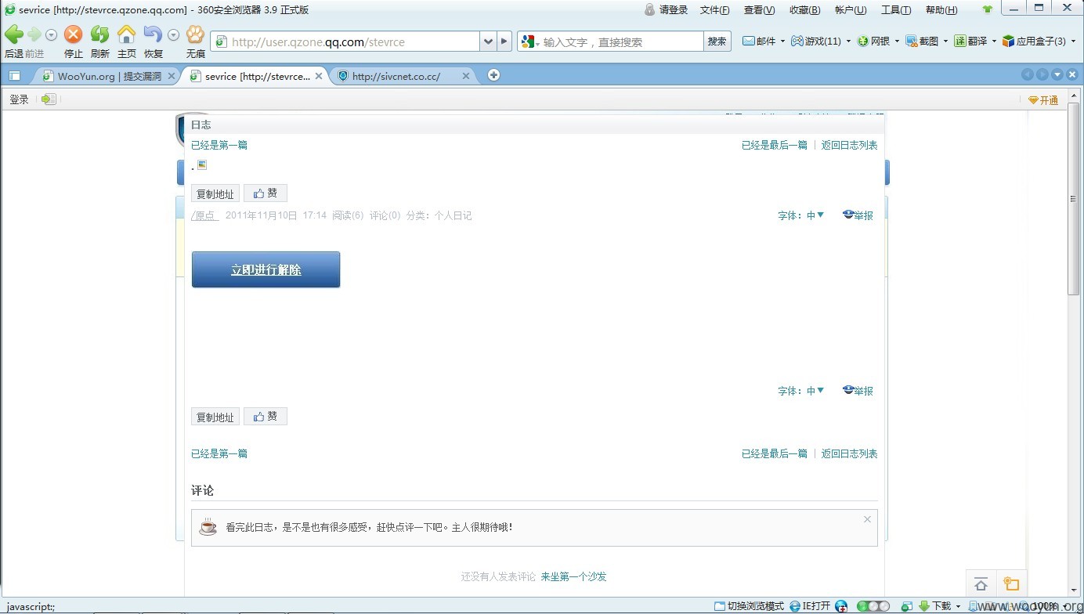Click the 搜索 search button

point(717,42)
